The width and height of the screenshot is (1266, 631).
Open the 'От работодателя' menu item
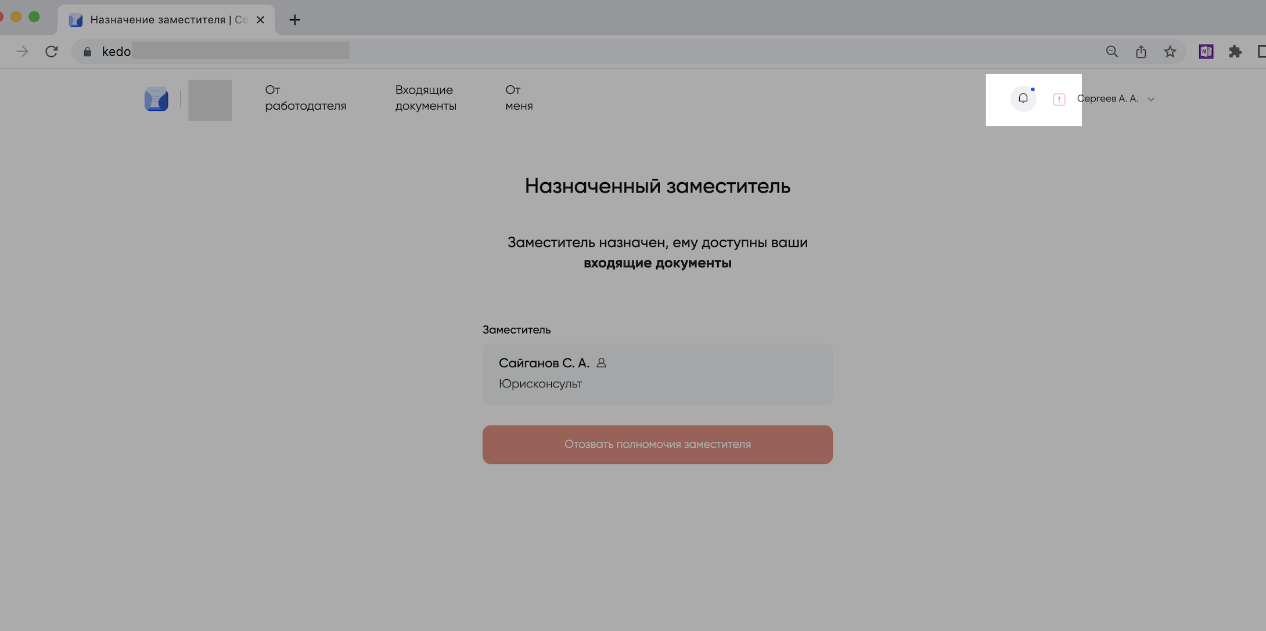305,98
